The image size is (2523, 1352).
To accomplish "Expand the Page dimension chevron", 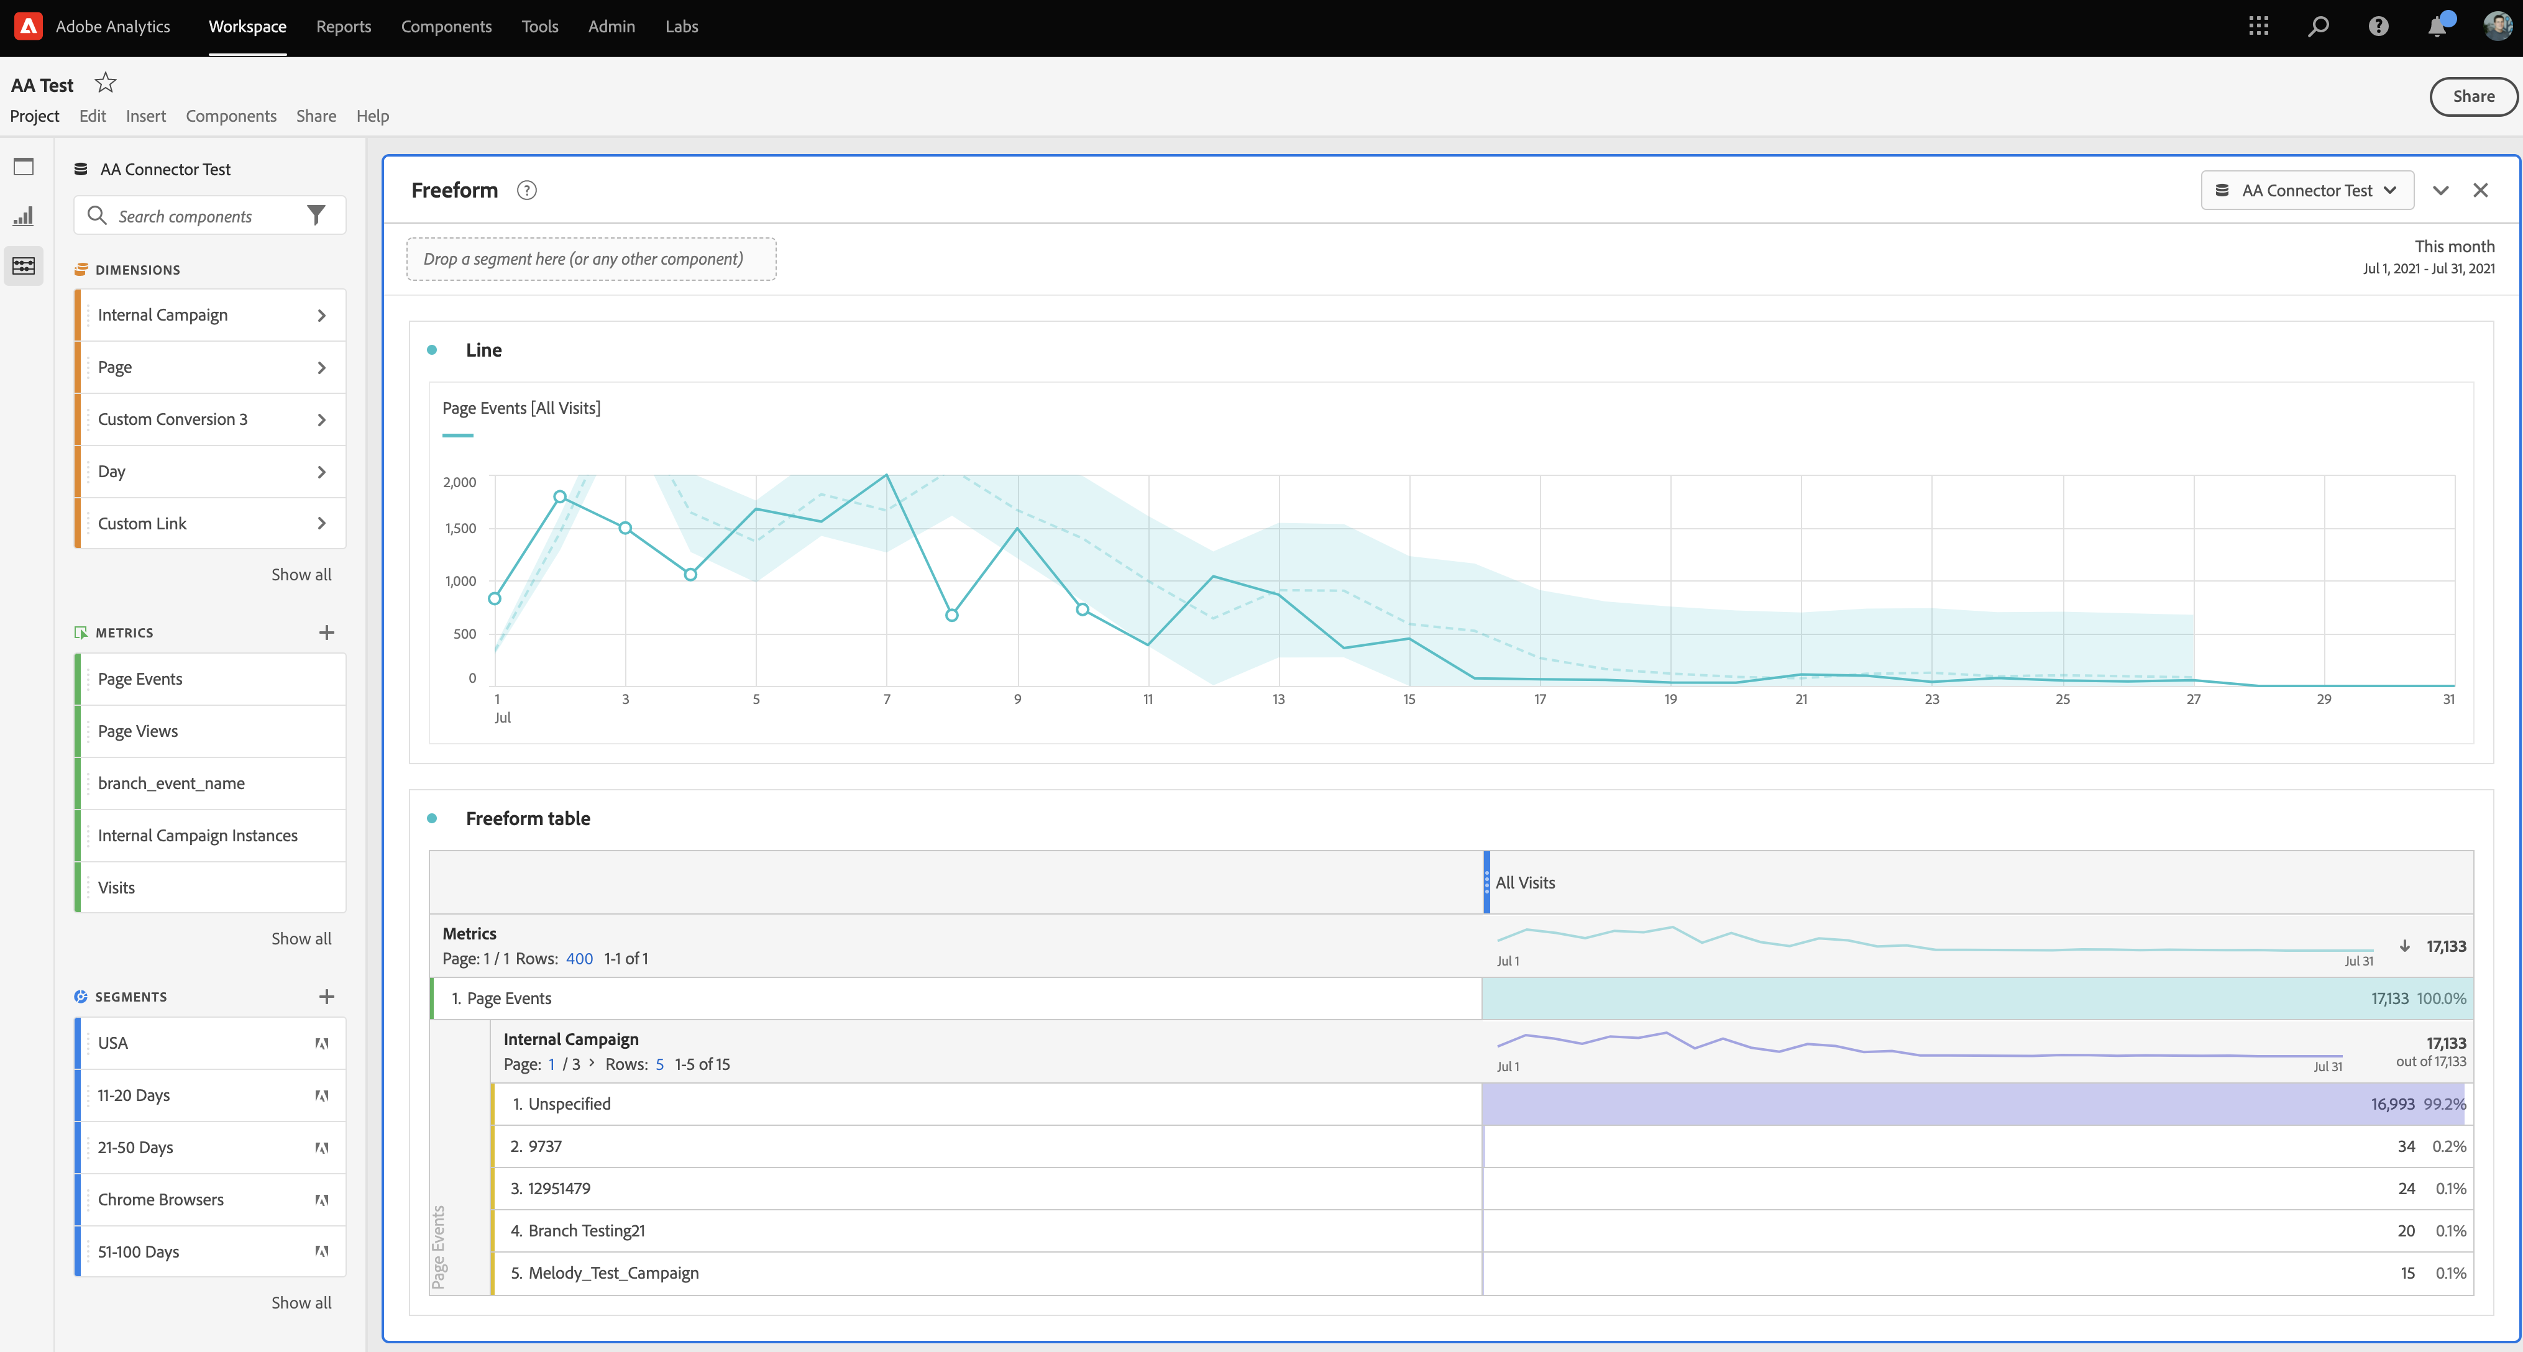I will tap(321, 367).
